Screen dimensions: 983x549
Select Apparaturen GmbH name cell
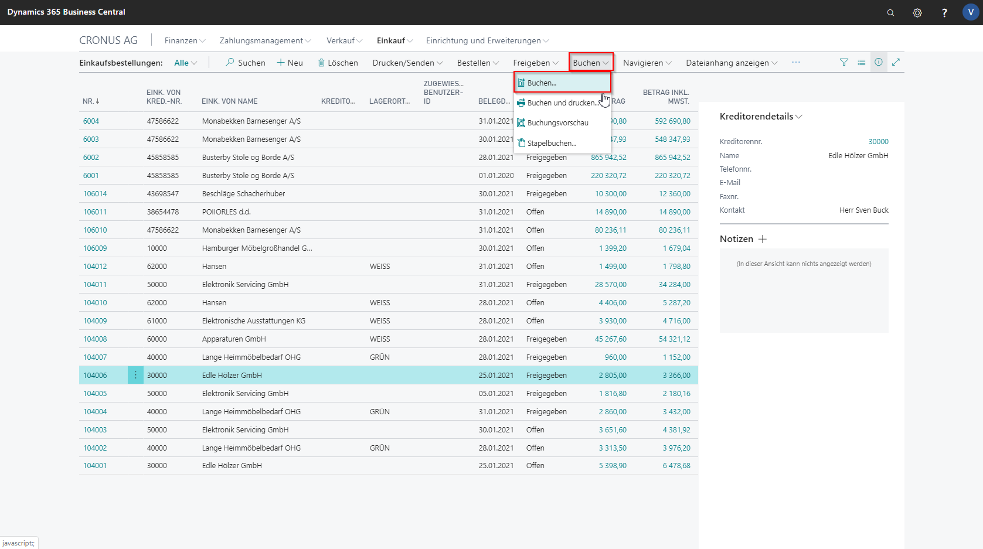pyautogui.click(x=234, y=339)
